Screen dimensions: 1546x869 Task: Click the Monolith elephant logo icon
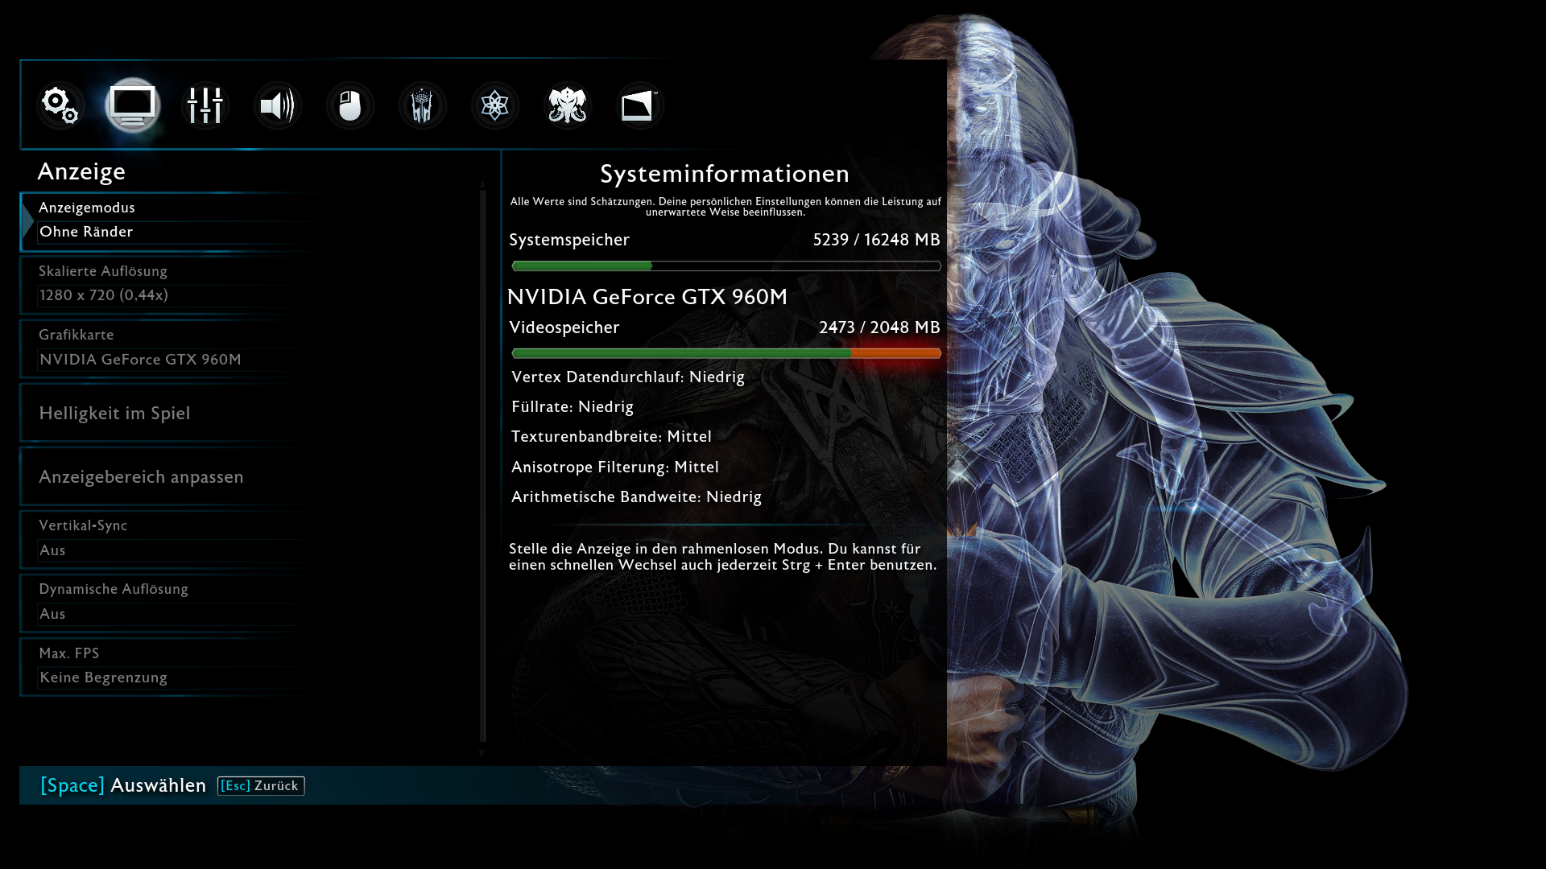(x=567, y=105)
